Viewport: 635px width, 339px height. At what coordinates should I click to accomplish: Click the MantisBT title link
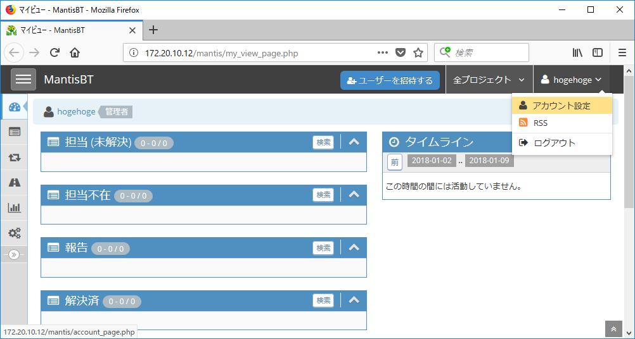(x=69, y=79)
